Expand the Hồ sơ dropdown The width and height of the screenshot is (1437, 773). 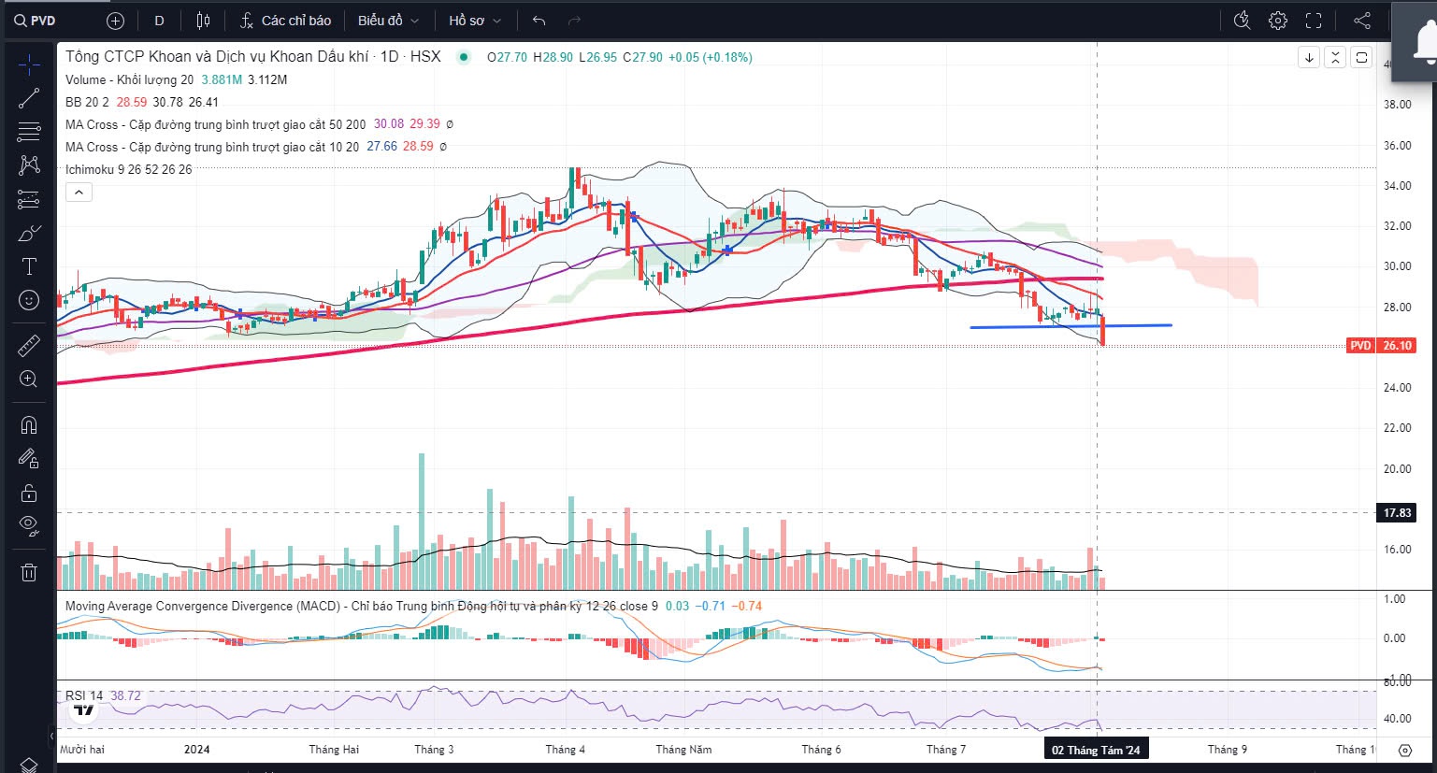[x=475, y=21]
